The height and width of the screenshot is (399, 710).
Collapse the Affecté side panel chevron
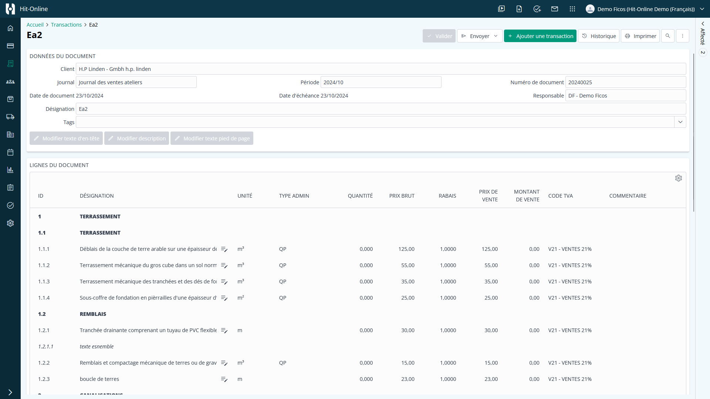pyautogui.click(x=703, y=24)
